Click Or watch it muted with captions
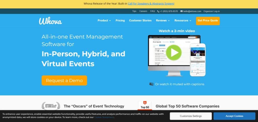 click(x=180, y=84)
